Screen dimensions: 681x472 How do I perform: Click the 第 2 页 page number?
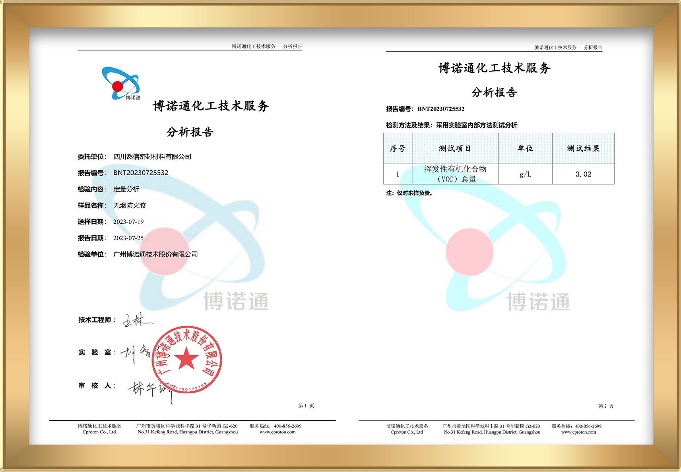coord(606,406)
